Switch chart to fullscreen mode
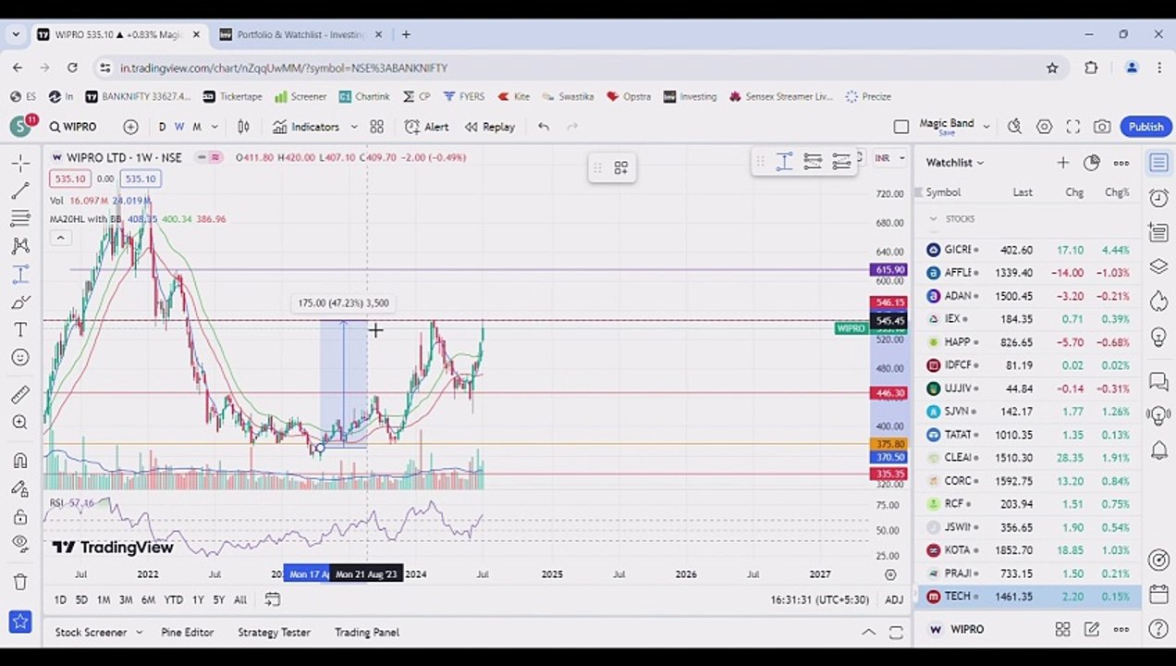1176x666 pixels. [x=1072, y=127]
